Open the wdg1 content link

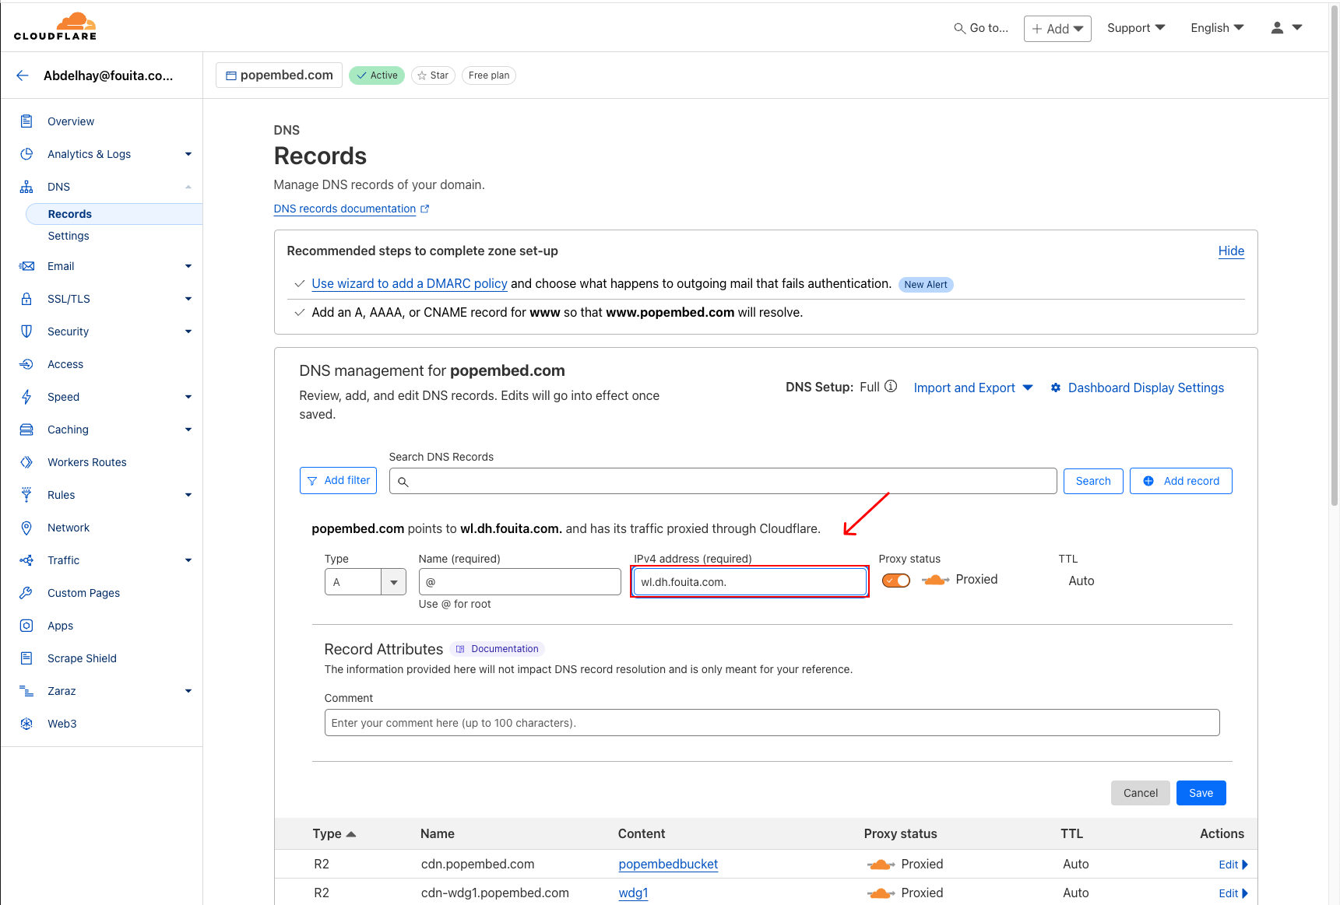[x=633, y=893]
